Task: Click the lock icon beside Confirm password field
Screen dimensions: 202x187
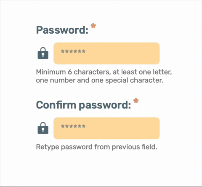Action: [43, 128]
